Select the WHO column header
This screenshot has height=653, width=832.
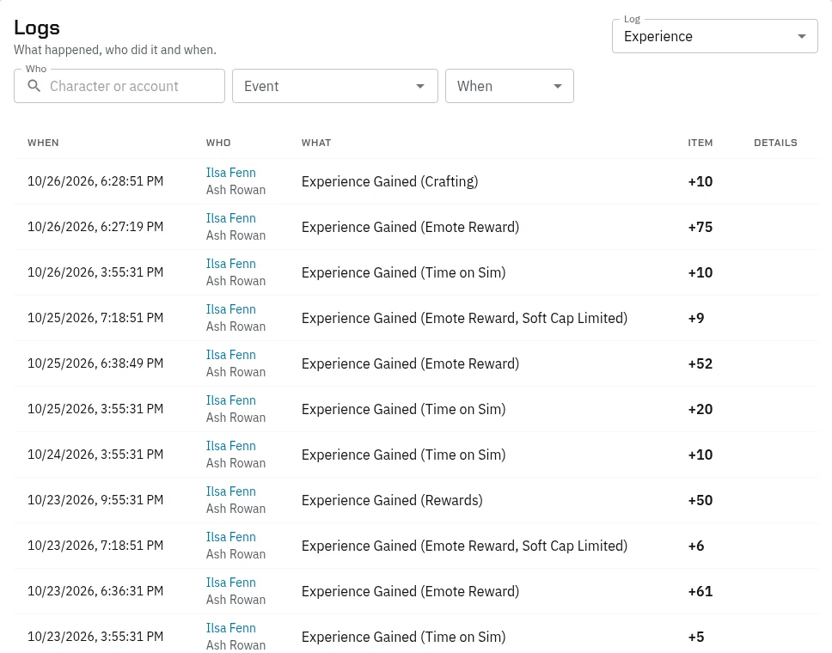point(218,143)
